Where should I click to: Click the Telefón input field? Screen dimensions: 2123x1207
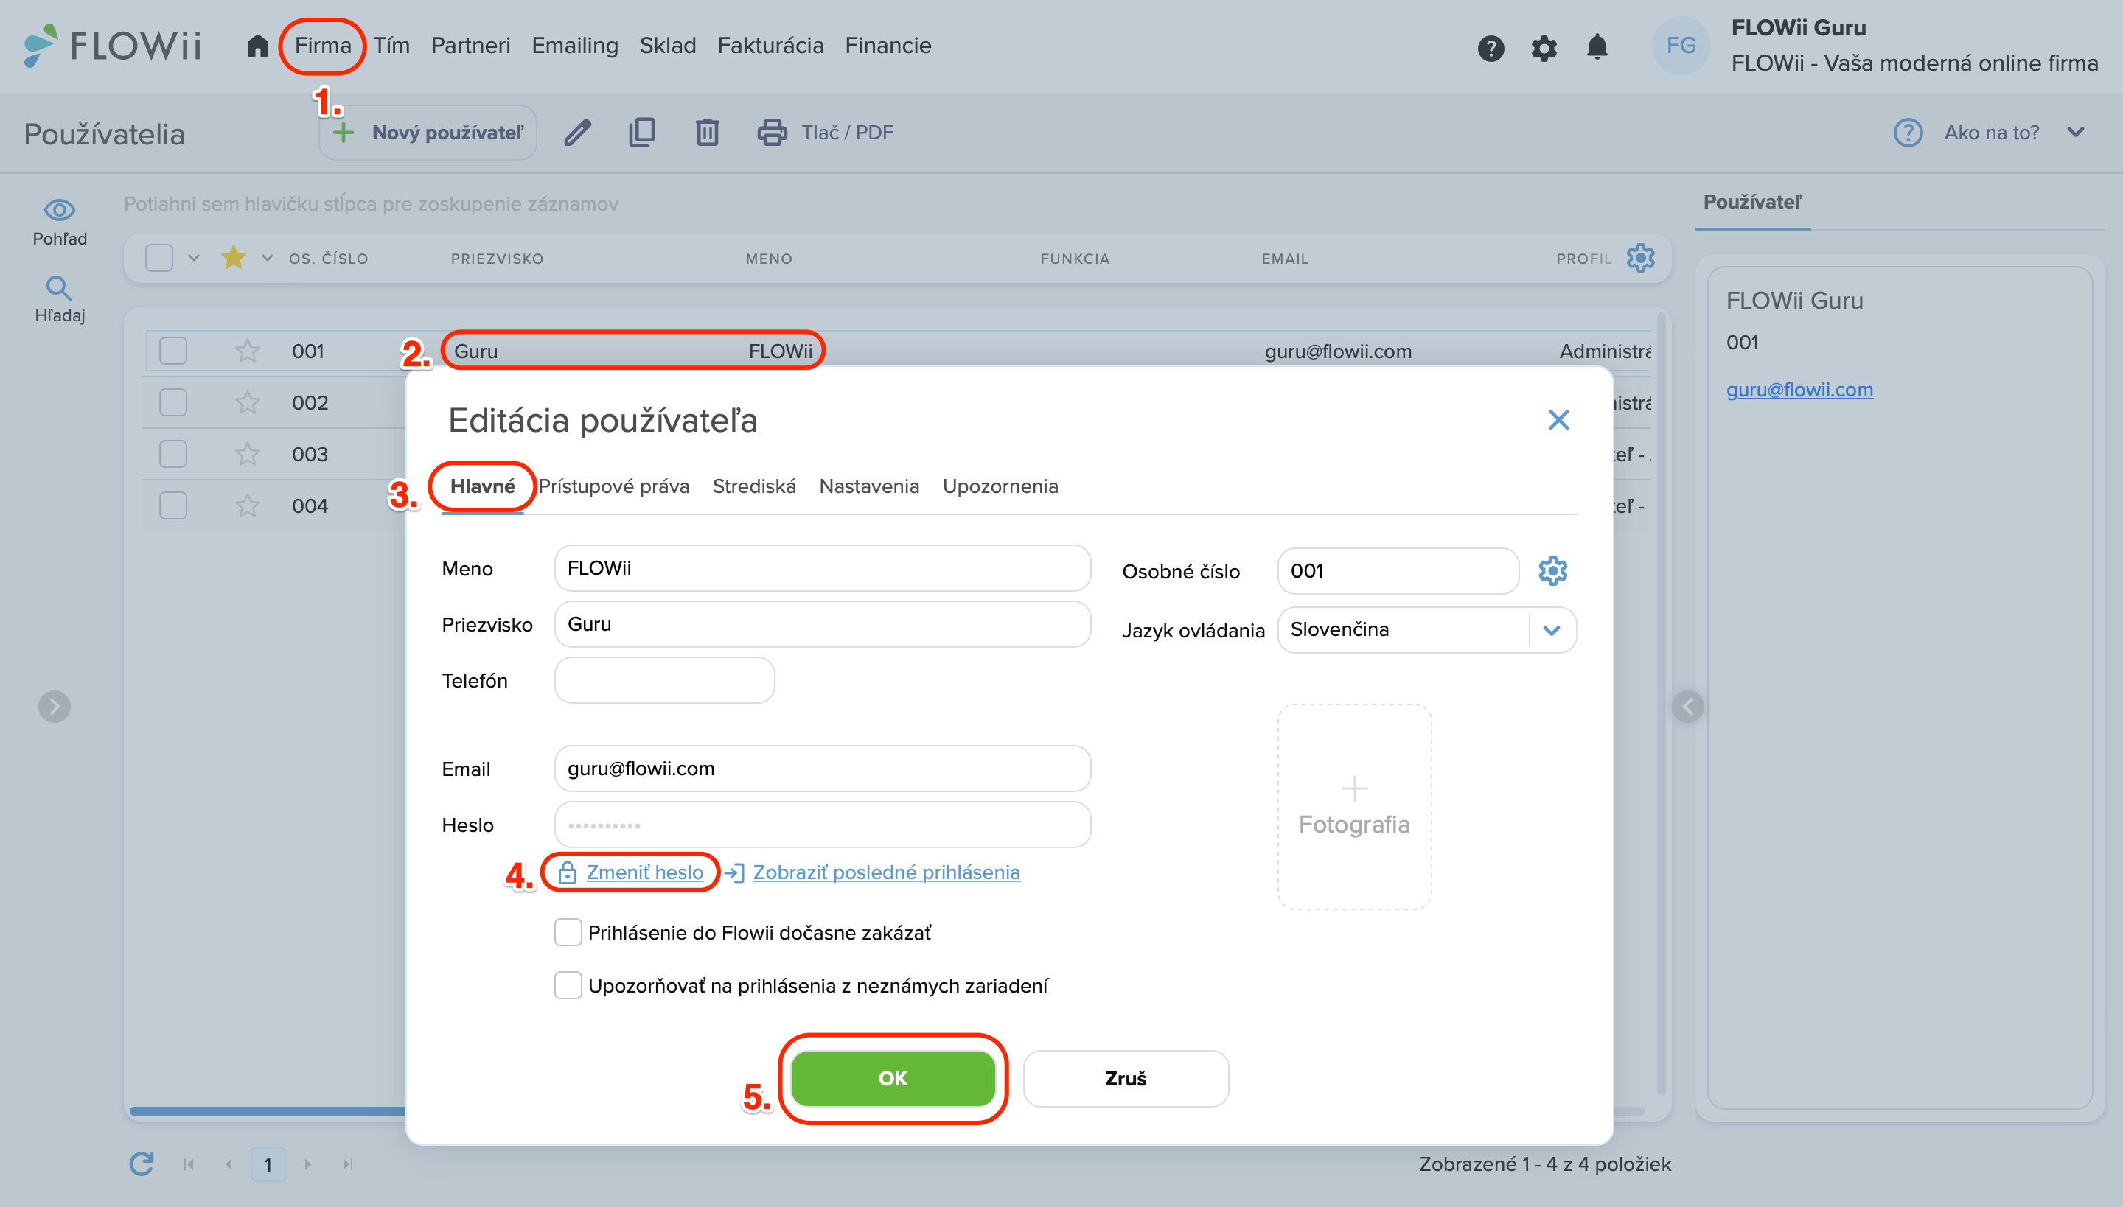(664, 679)
